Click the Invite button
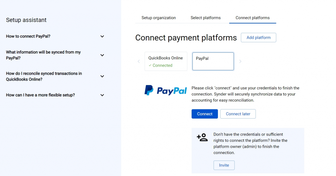Viewport: 336px width, 176px height. [224, 165]
